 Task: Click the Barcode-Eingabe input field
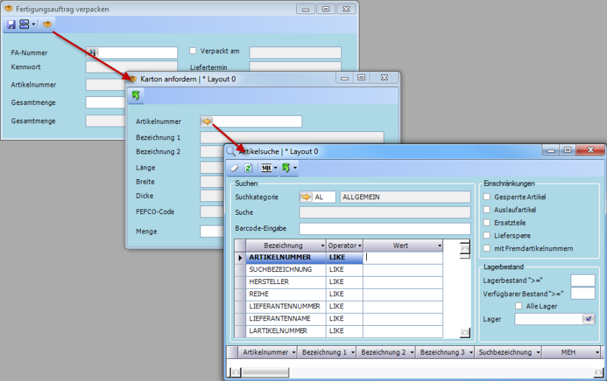pos(384,228)
